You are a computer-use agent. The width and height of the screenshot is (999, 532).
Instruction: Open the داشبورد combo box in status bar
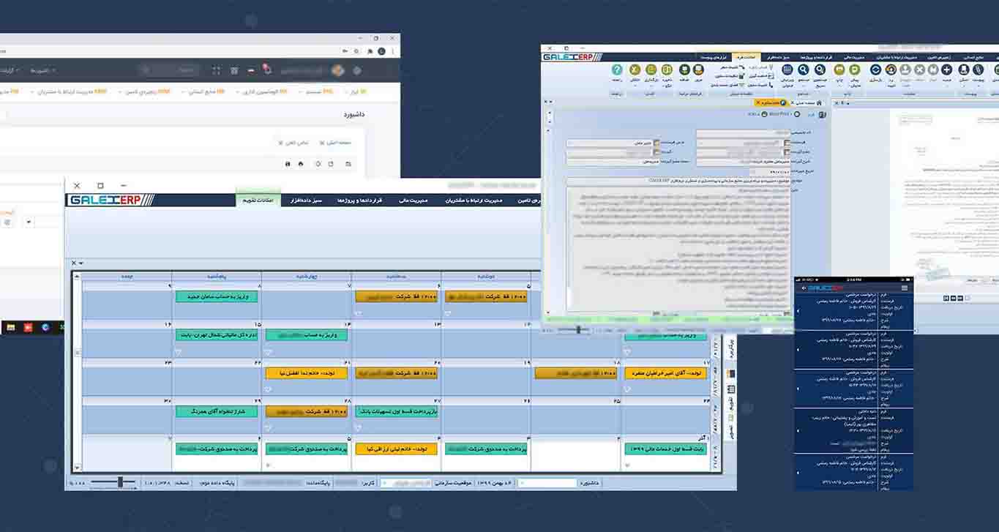pyautogui.click(x=547, y=483)
